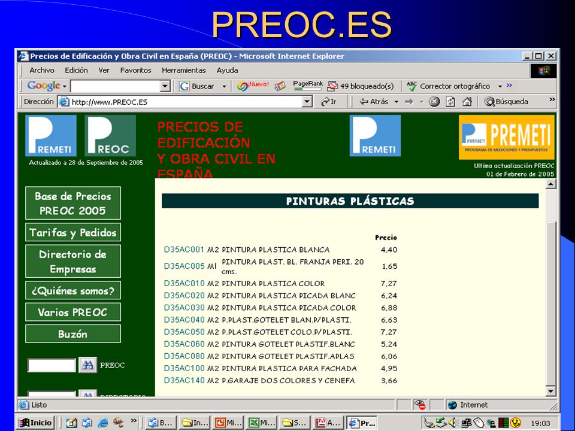The width and height of the screenshot is (575, 431).
Task: Open price item link D35AC080
Action: click(184, 356)
